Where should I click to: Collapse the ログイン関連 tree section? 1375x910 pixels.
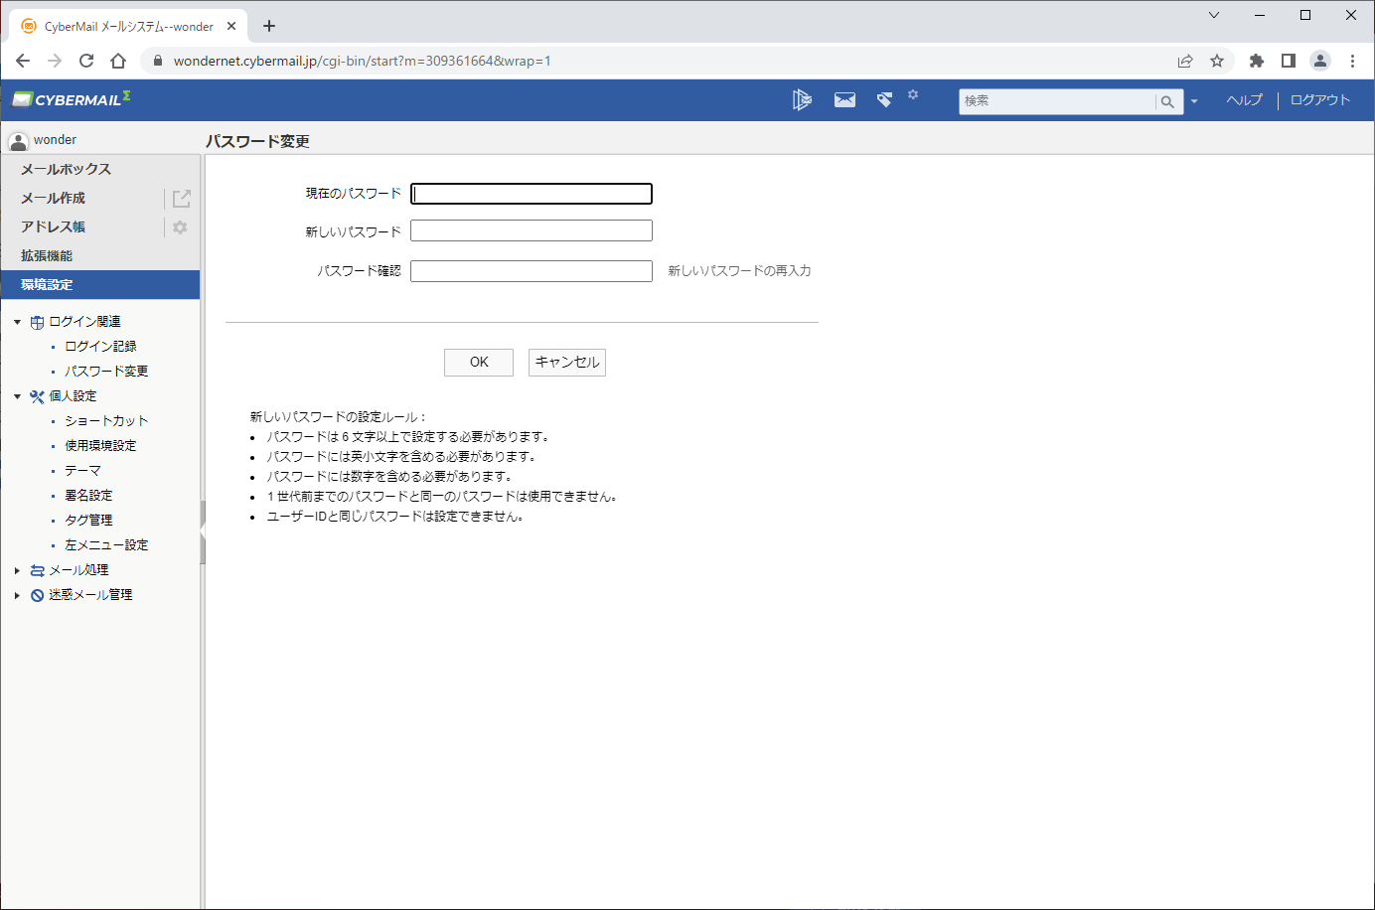[x=17, y=322]
